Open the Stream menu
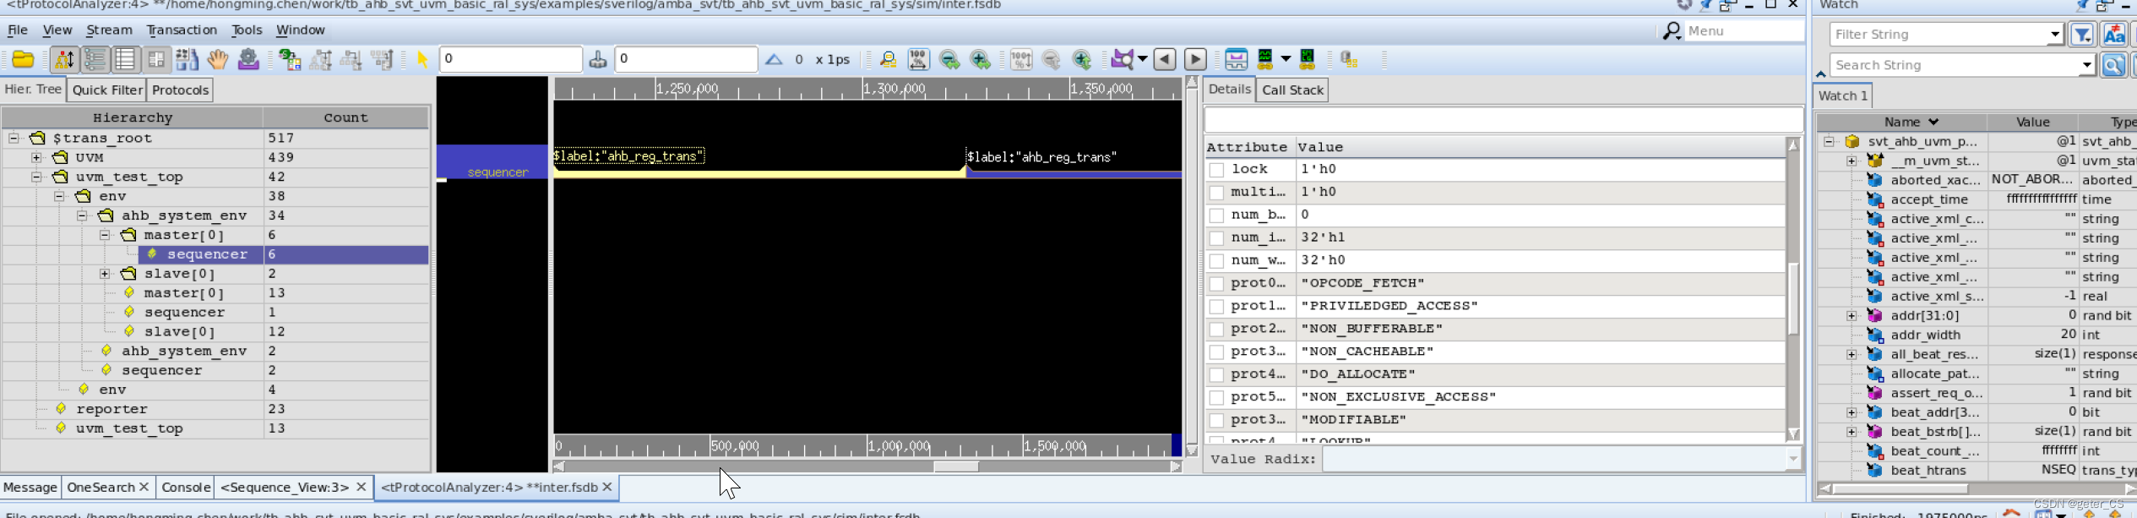Screen dimensions: 2137x518 (x=109, y=30)
